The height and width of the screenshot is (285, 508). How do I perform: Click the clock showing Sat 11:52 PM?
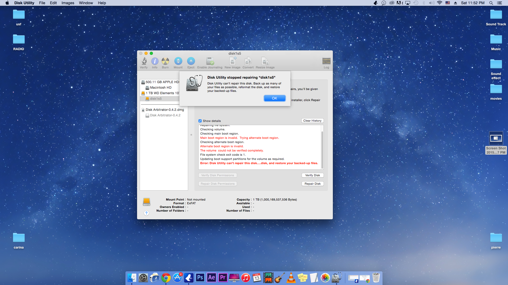(473, 3)
